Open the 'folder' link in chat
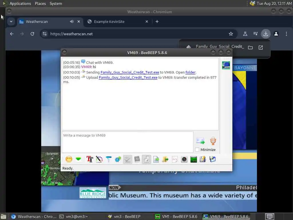The width and height of the screenshot is (293, 220). 190,72
